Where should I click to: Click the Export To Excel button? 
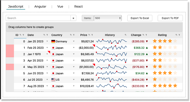coord(140,18)
